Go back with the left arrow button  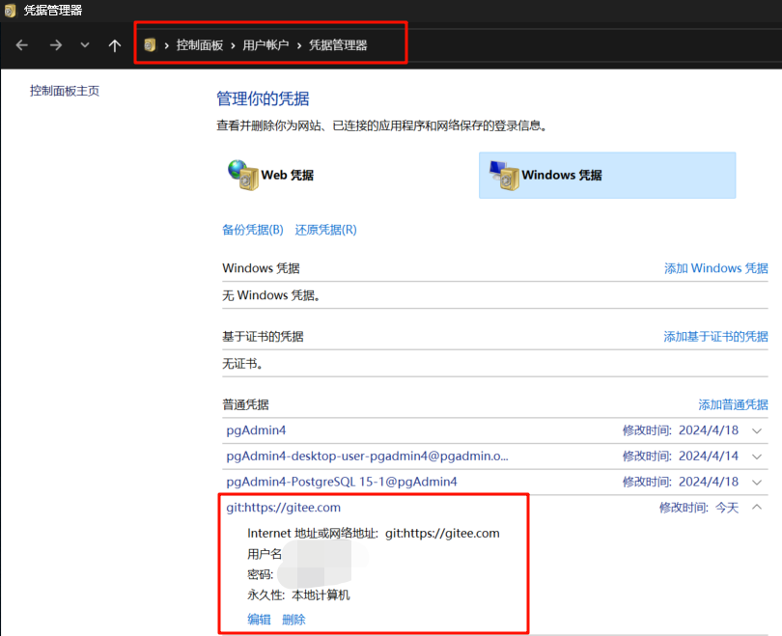click(22, 45)
